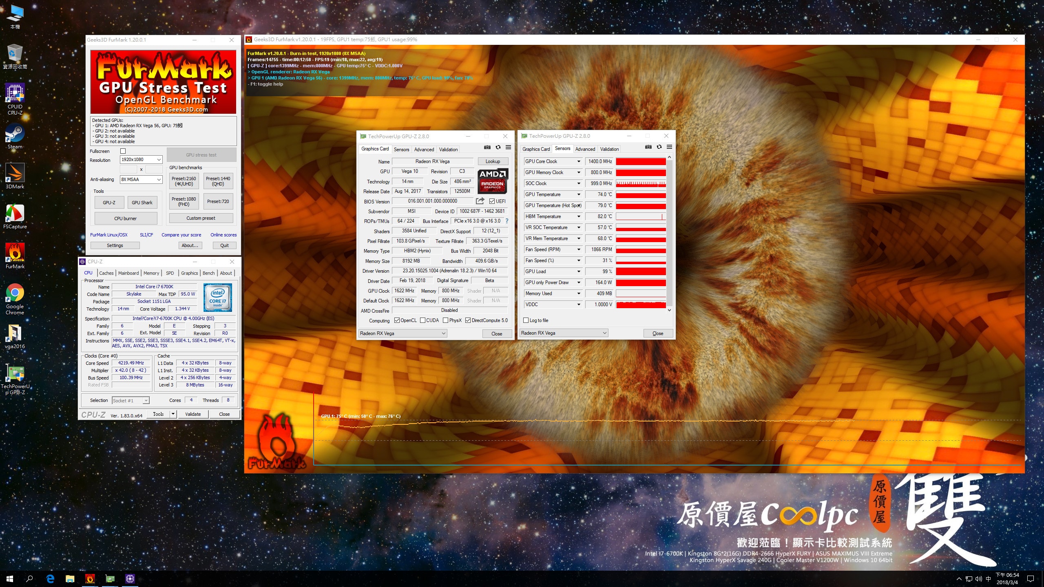The image size is (1044, 587).
Task: Open the Anti-aliasing 8X MSAA dropdown
Action: (x=141, y=179)
